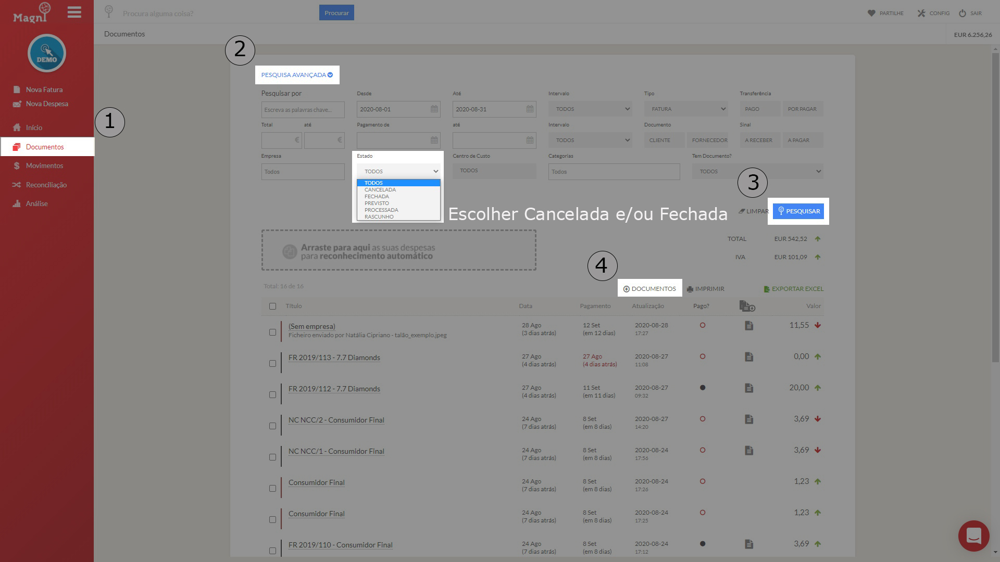Toggle the POR PAGAR transfer filter
This screenshot has height=562, width=1000.
pos(803,109)
